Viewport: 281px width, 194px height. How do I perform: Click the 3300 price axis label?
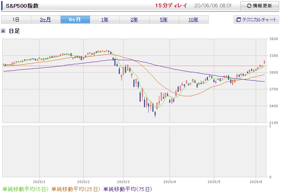point(274,56)
